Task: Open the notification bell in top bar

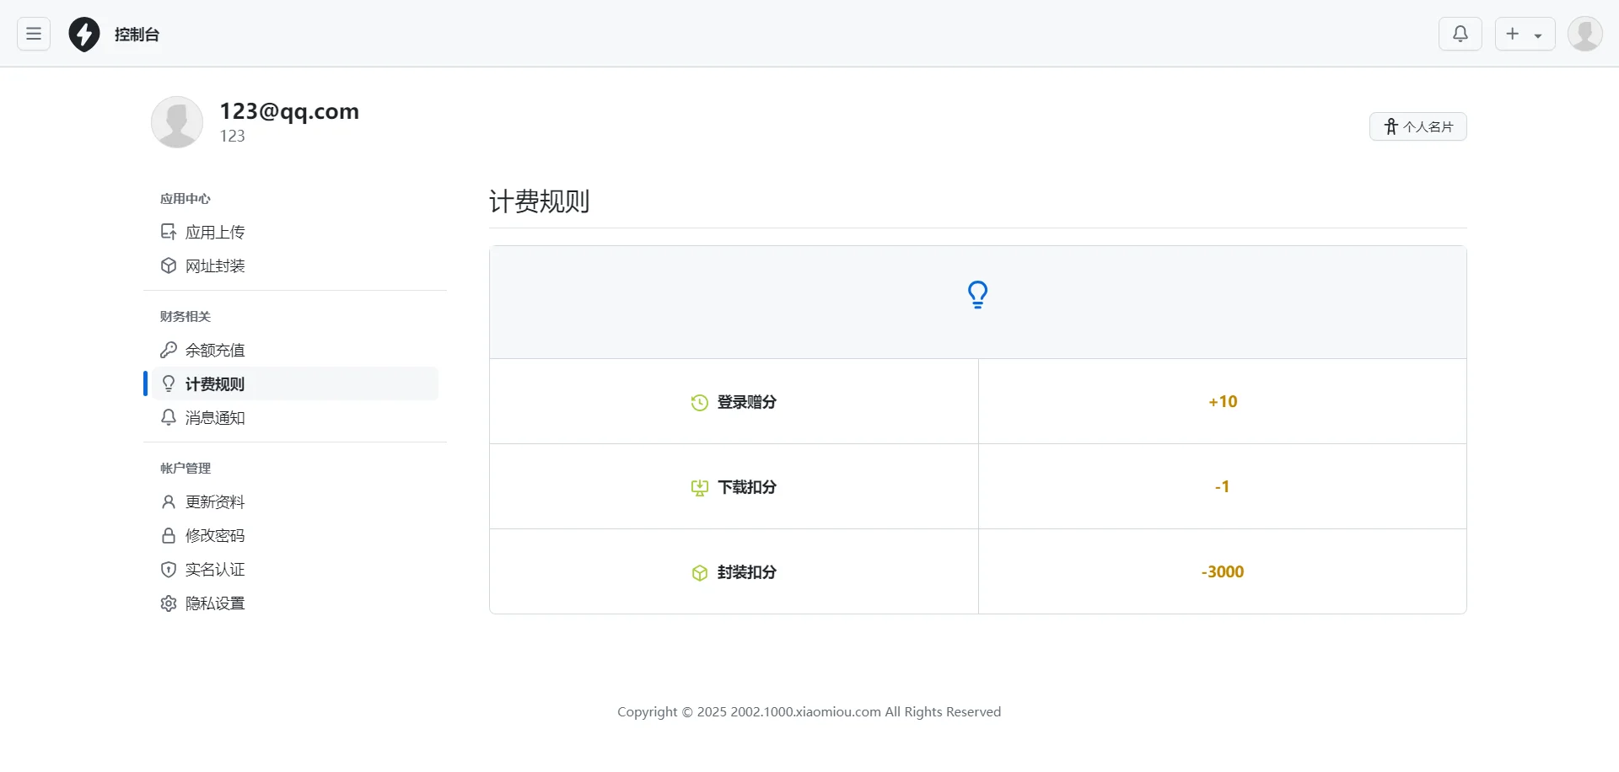Action: tap(1460, 34)
